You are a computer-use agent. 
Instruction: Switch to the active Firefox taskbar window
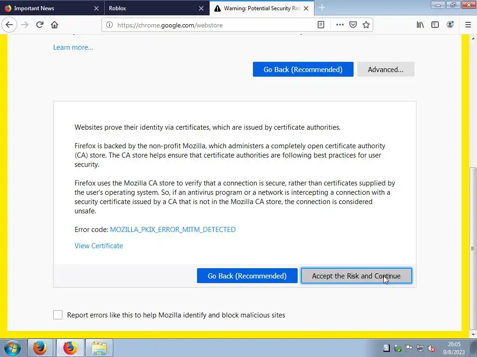[x=70, y=348]
